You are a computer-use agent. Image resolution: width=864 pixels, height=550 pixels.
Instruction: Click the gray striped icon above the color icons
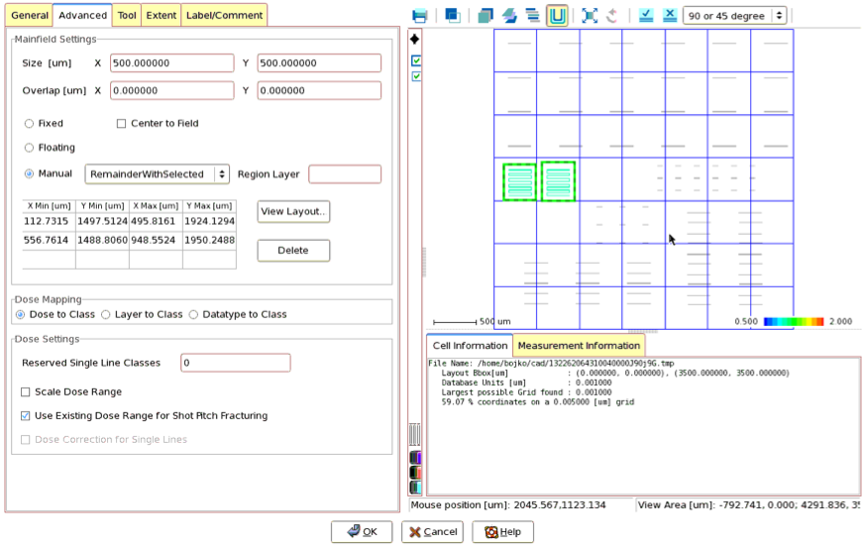click(414, 434)
